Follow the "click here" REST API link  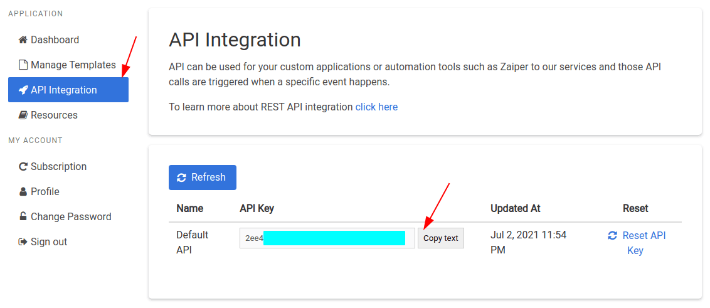[376, 107]
